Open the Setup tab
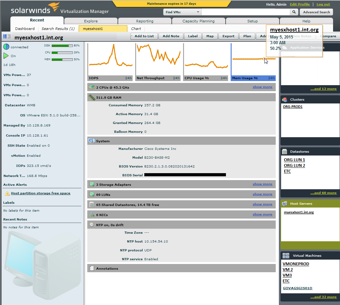Image resolution: width=340 pixels, height=305 pixels. 252,21
